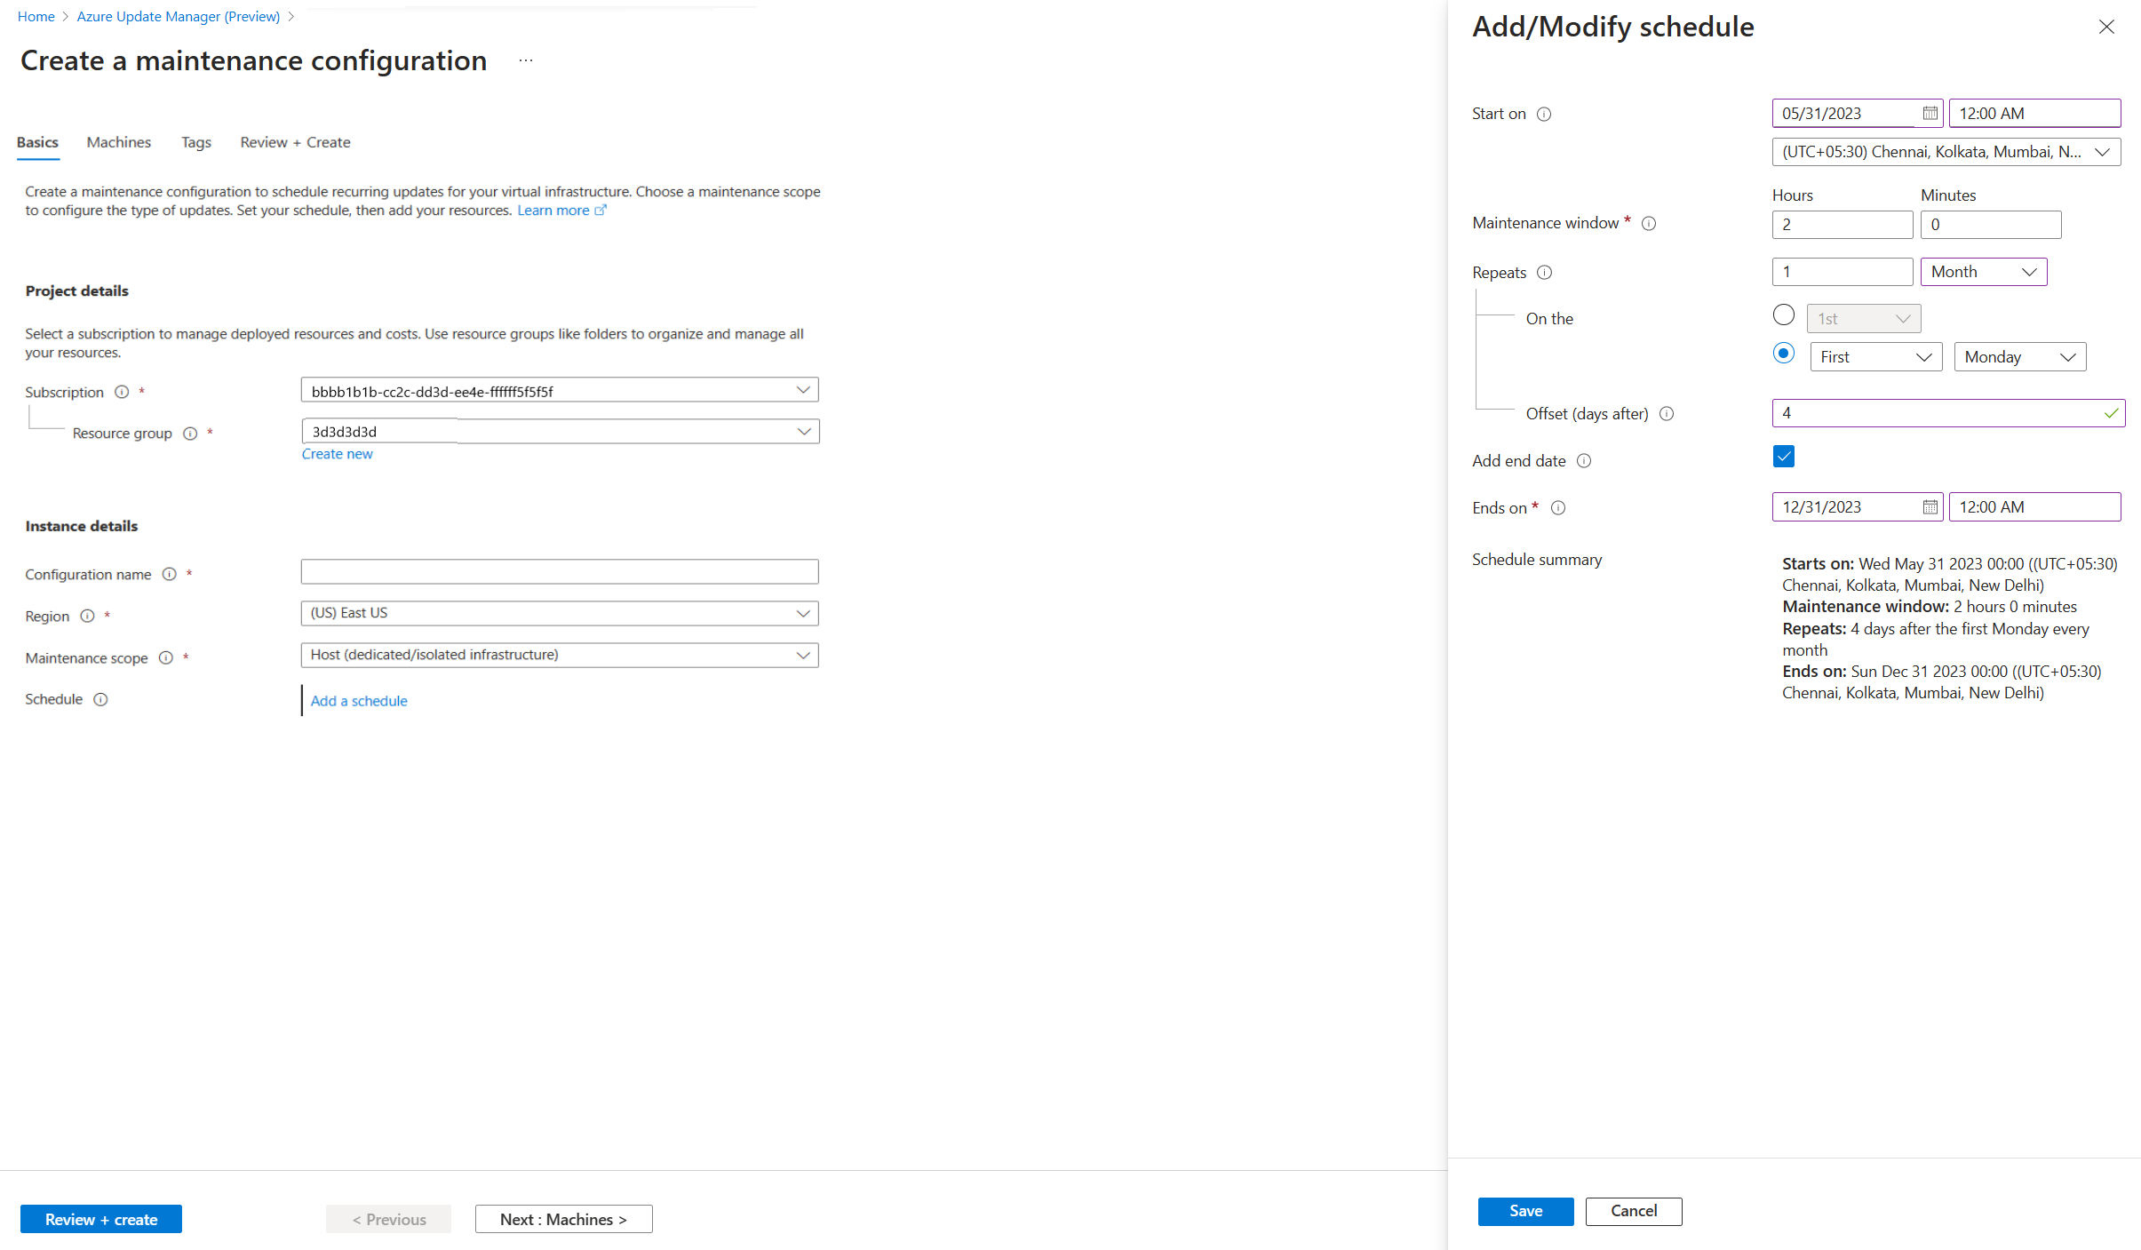Click the info icon next to Schedule field

99,699
